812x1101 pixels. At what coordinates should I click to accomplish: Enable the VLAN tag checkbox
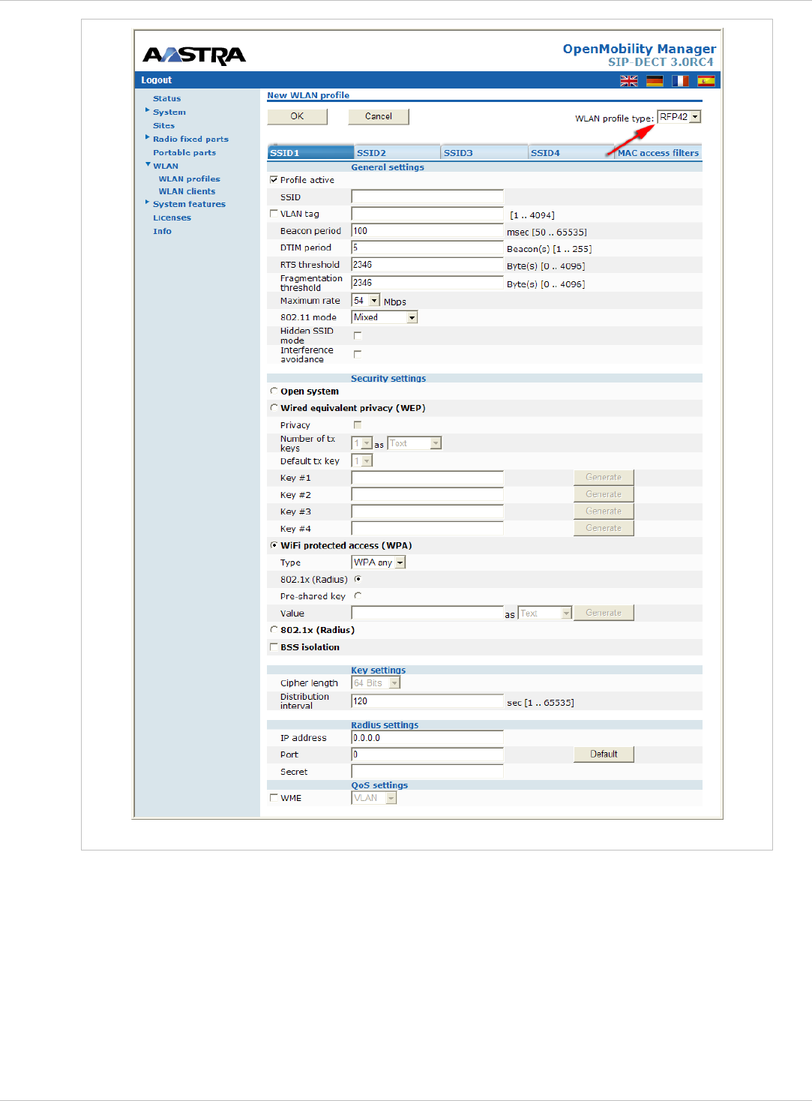click(274, 214)
